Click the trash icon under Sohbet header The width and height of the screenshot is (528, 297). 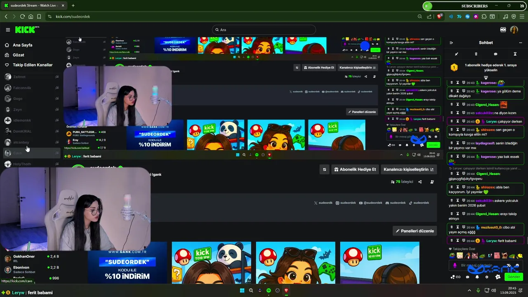(476, 54)
